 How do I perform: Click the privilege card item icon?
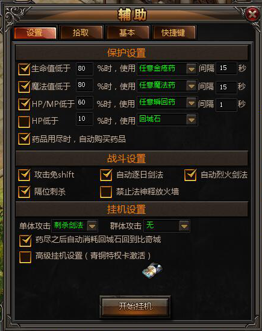[x=152, y=270]
